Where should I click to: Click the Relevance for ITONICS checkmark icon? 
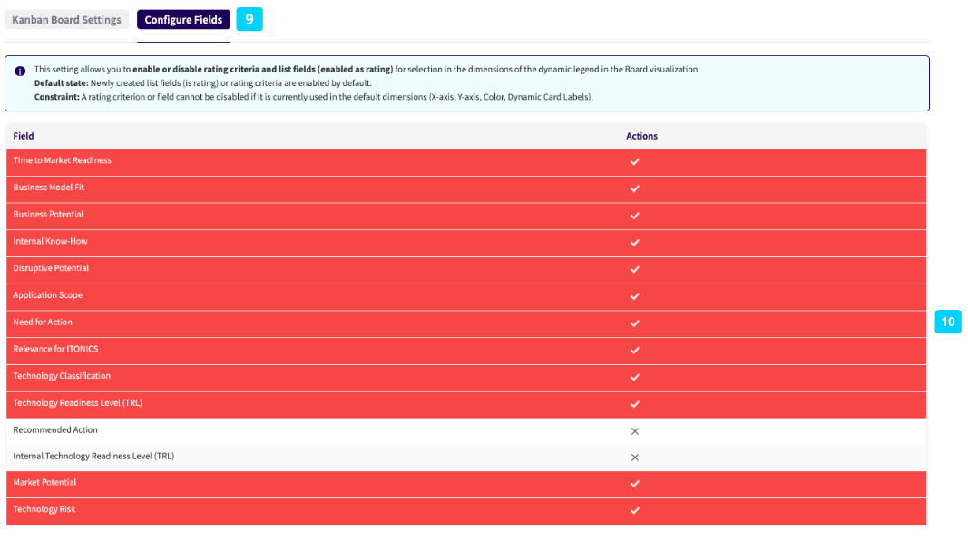635,350
